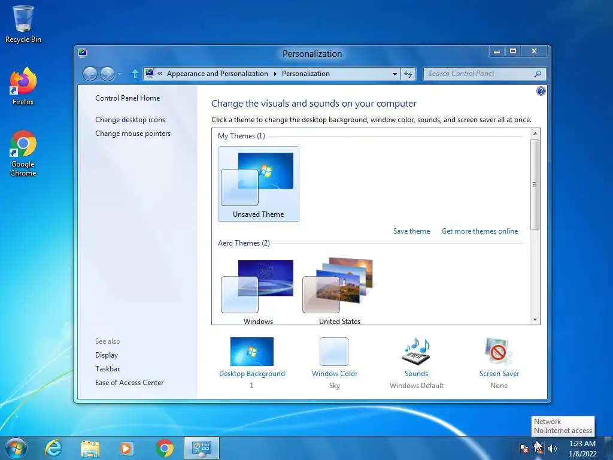613x460 pixels.
Task: Click the Aero Themes (2) group header
Action: (244, 243)
